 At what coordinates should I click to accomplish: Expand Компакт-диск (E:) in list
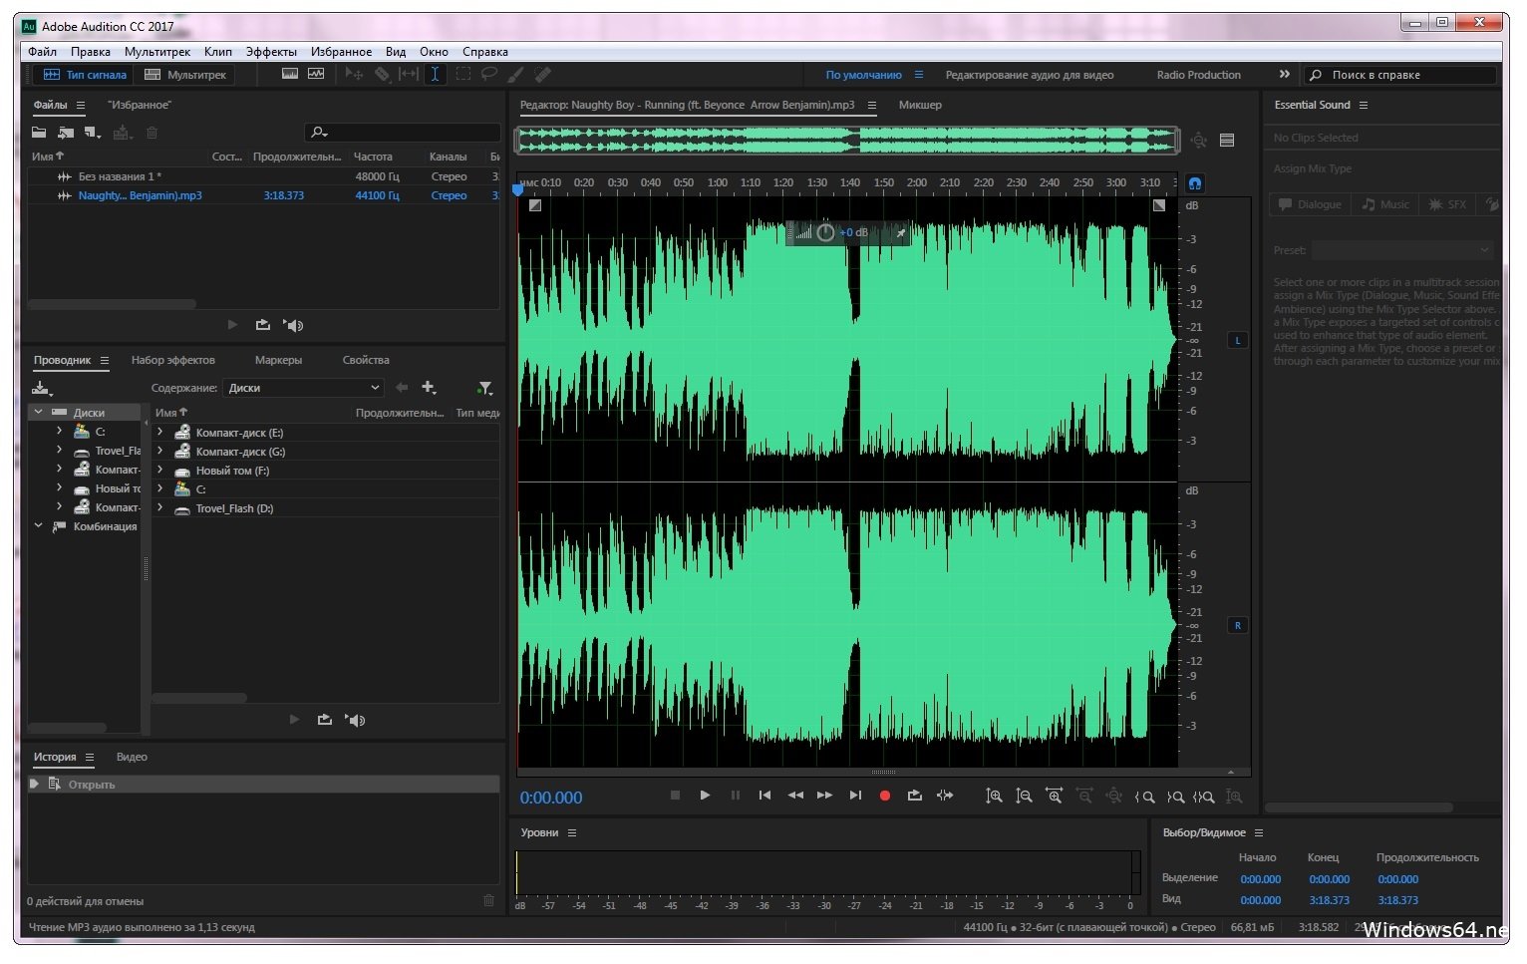click(159, 432)
